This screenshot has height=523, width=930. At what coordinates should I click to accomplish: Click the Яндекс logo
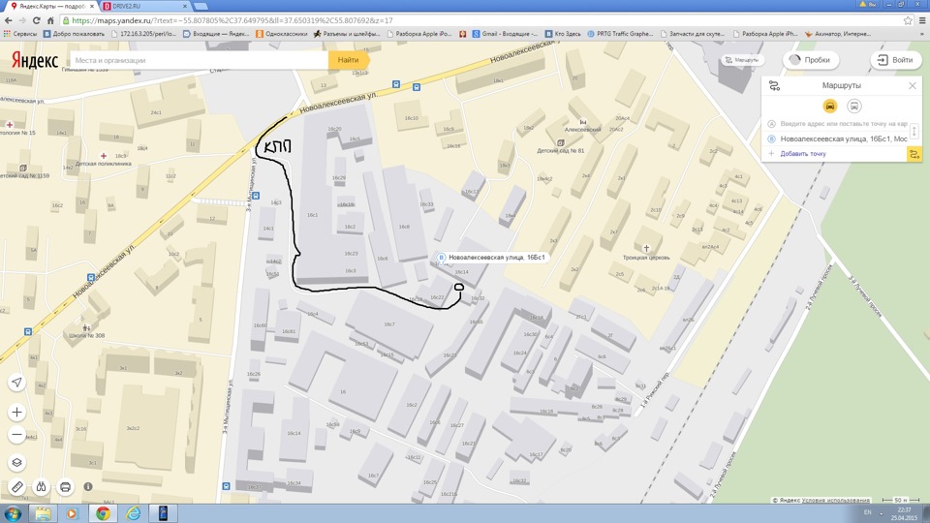click(x=35, y=60)
